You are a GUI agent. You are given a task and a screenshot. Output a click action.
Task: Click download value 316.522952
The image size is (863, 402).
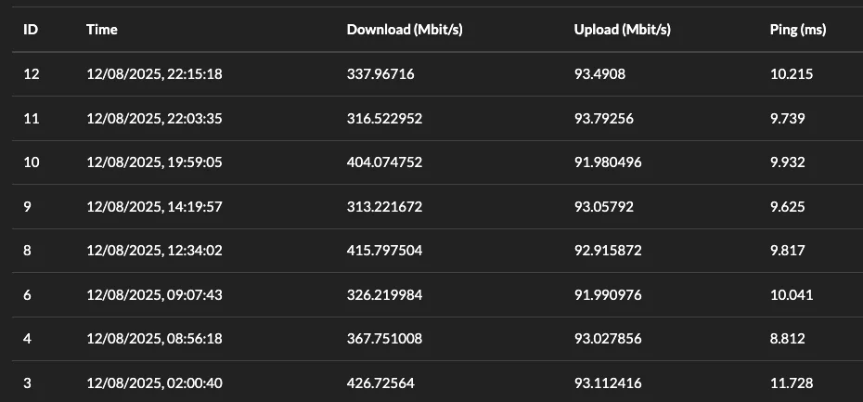pyautogui.click(x=384, y=119)
